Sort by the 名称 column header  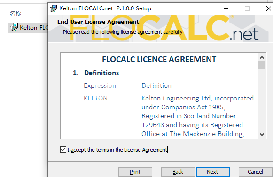point(16,14)
